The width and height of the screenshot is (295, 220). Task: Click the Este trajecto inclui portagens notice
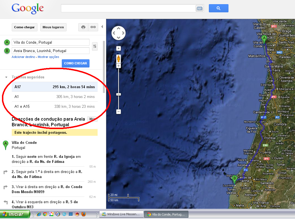55,132
